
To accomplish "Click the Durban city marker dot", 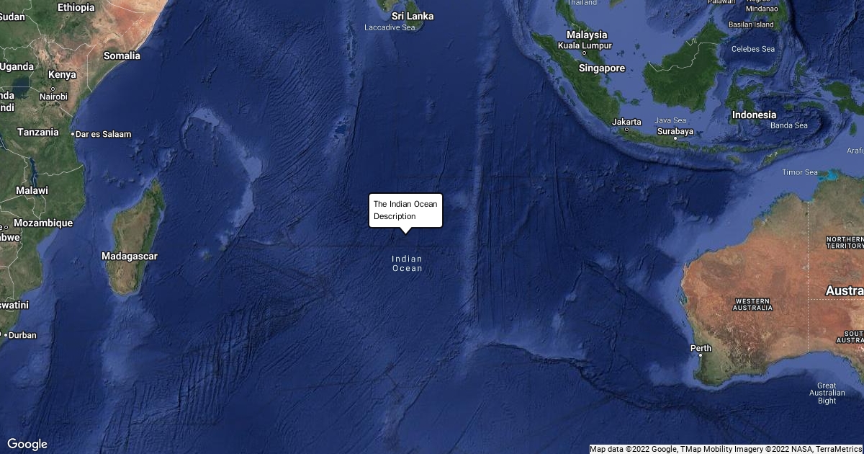I will (x=6, y=335).
